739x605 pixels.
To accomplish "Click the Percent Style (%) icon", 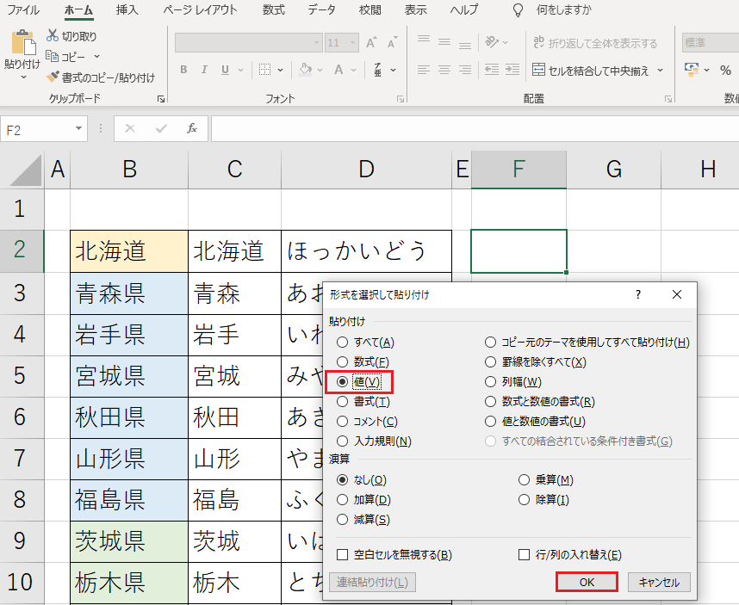I will [x=725, y=71].
